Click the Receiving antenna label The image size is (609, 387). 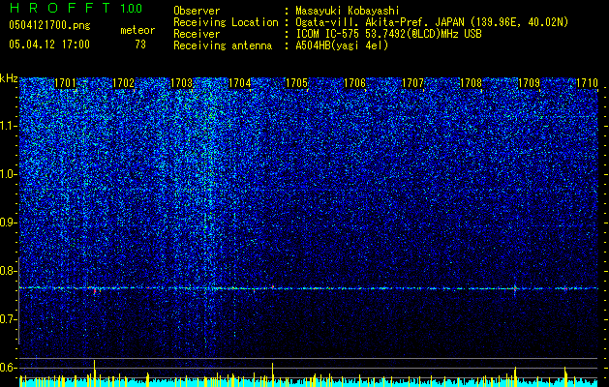pos(223,45)
